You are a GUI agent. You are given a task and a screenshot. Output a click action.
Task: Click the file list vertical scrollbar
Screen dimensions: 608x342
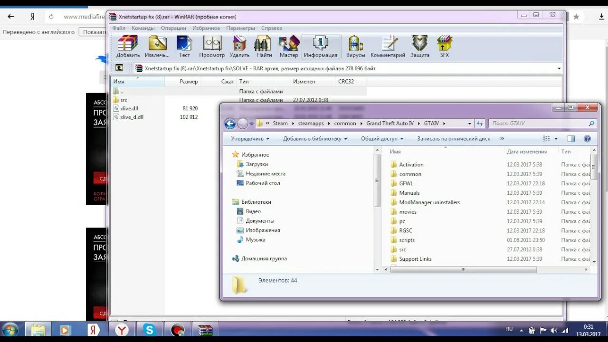tap(594, 166)
